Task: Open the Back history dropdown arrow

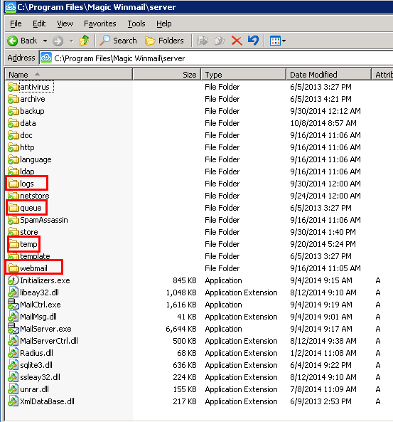Action: coord(45,41)
